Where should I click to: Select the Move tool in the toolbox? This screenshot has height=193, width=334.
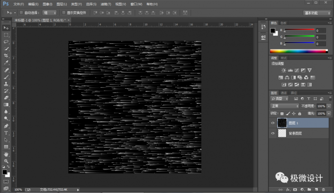coord(6,28)
